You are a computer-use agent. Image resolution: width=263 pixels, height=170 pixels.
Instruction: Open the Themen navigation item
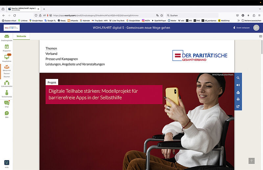[51, 48]
